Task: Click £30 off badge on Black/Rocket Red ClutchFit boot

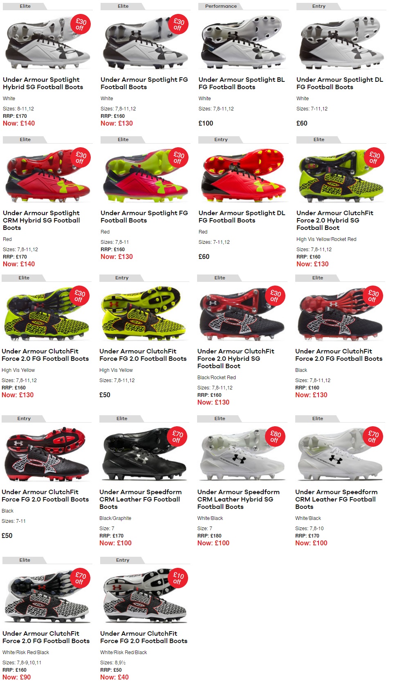Action: [276, 296]
